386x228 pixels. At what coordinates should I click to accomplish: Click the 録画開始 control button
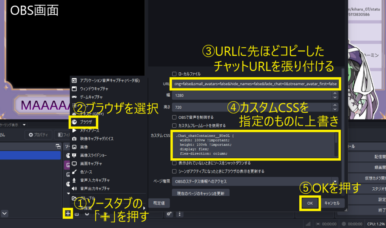coord(367,167)
